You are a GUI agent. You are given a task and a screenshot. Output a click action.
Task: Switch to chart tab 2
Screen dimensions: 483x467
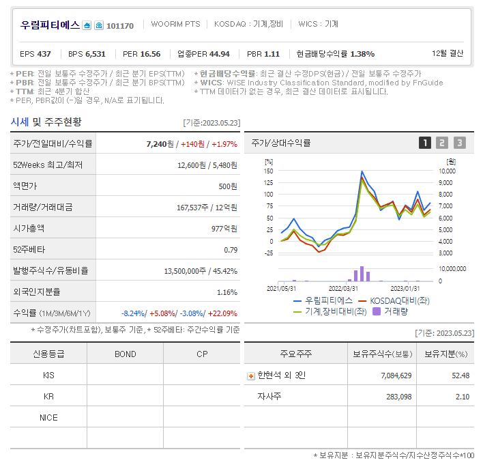coord(442,143)
